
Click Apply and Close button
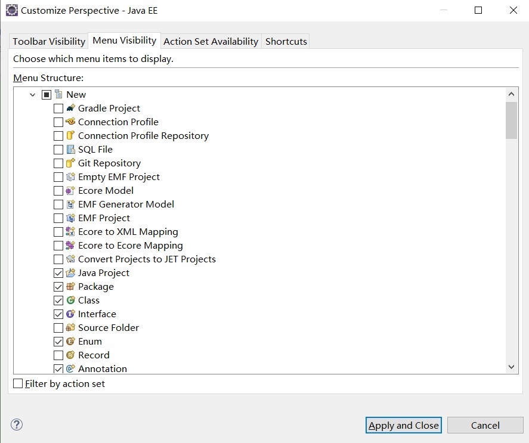[x=404, y=425]
